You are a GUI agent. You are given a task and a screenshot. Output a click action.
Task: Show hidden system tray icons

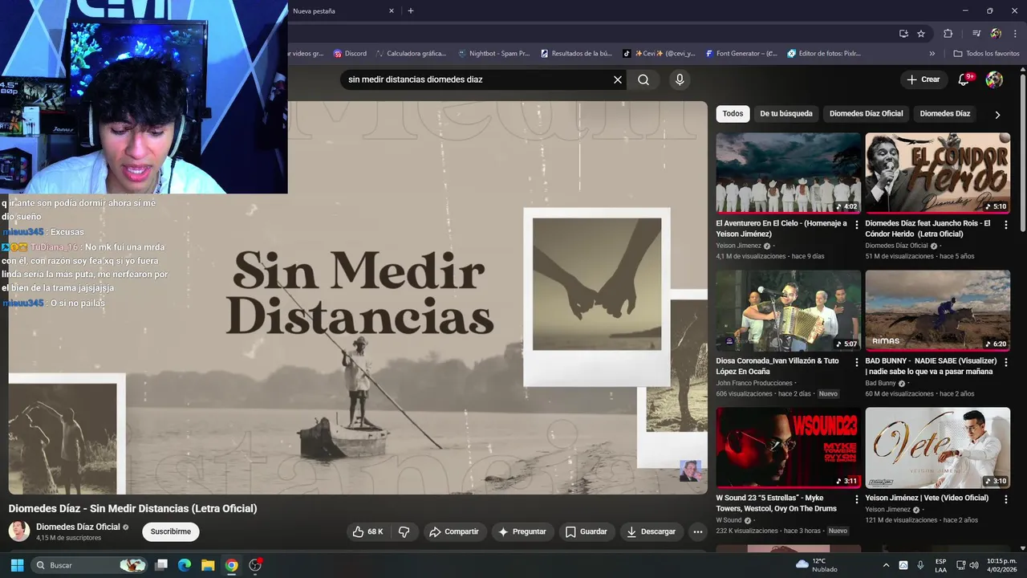click(x=886, y=565)
